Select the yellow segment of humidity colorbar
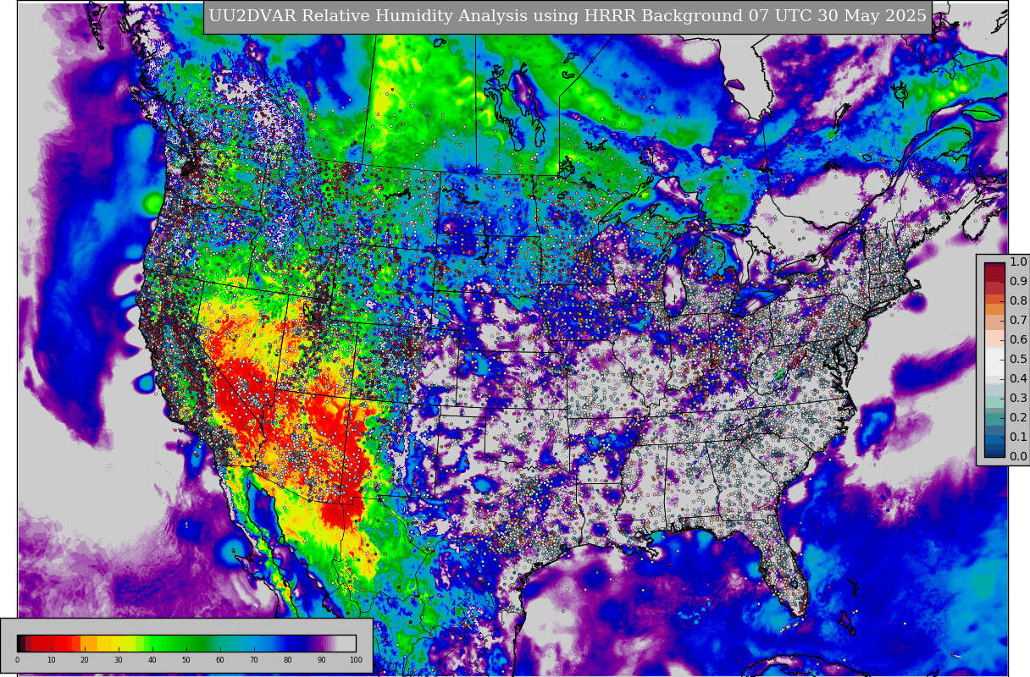 116,643
